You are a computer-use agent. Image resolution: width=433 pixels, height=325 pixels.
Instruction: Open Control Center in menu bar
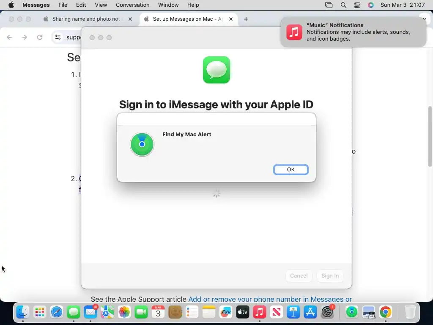tap(357, 5)
